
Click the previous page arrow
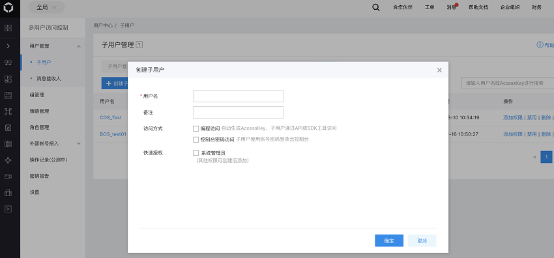click(534, 157)
